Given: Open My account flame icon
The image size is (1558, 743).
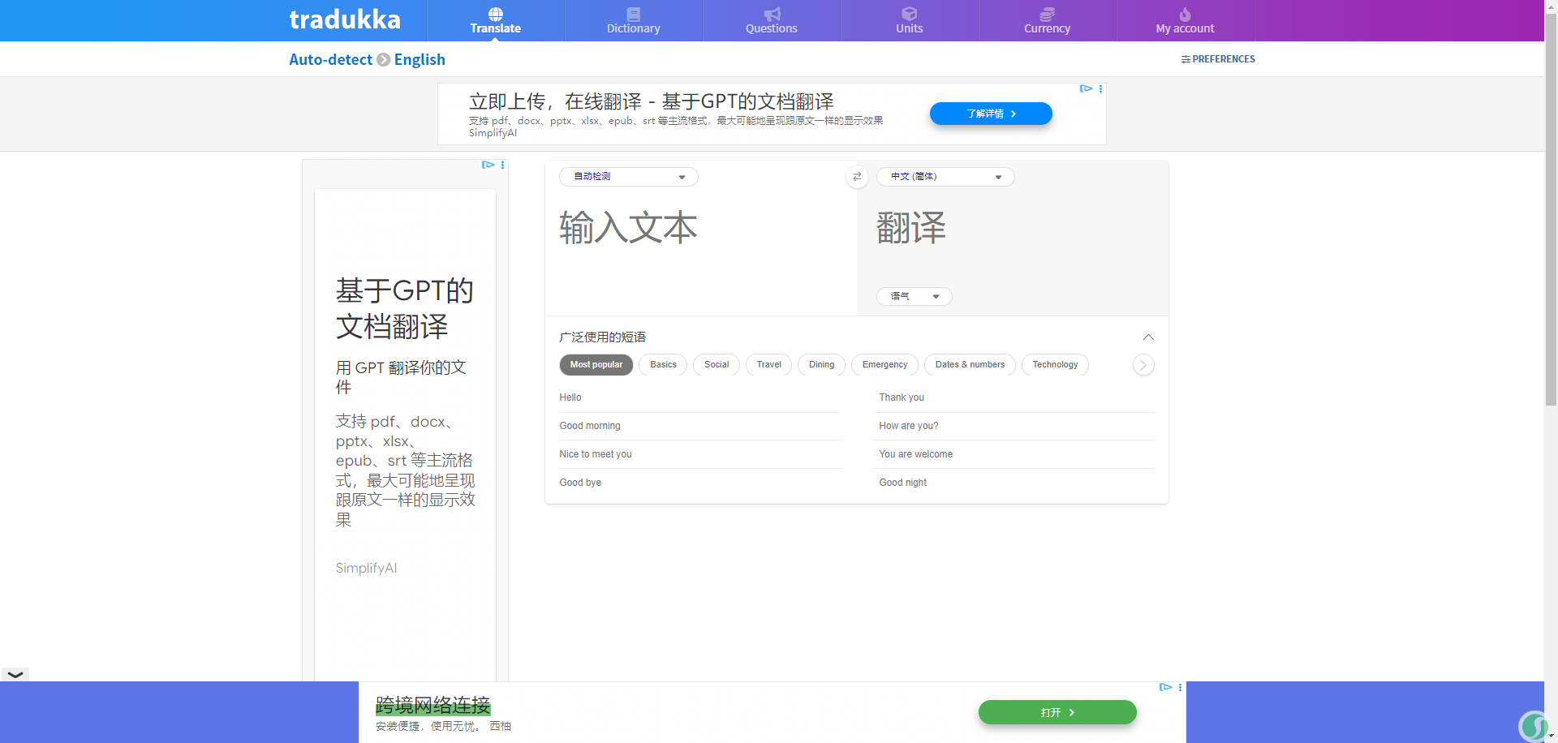Looking at the screenshot, I should (x=1185, y=14).
